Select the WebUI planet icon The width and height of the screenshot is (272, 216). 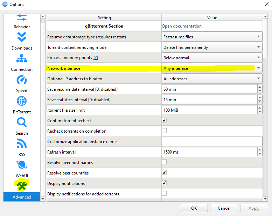tap(22, 165)
